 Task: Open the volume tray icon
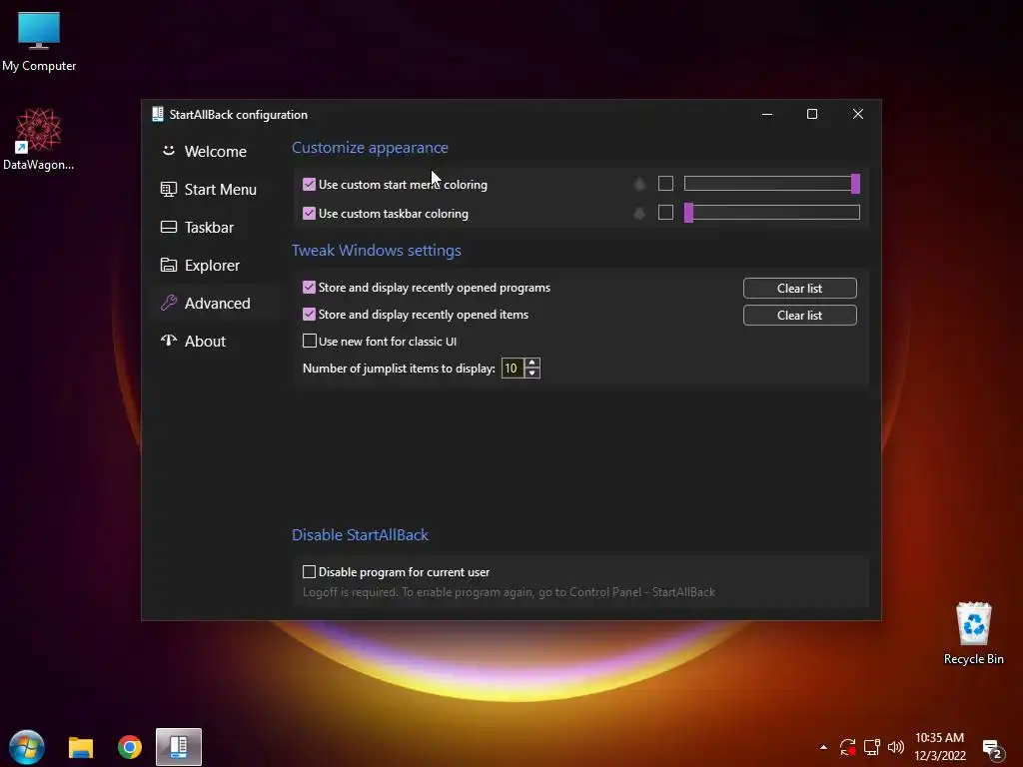pyautogui.click(x=896, y=747)
